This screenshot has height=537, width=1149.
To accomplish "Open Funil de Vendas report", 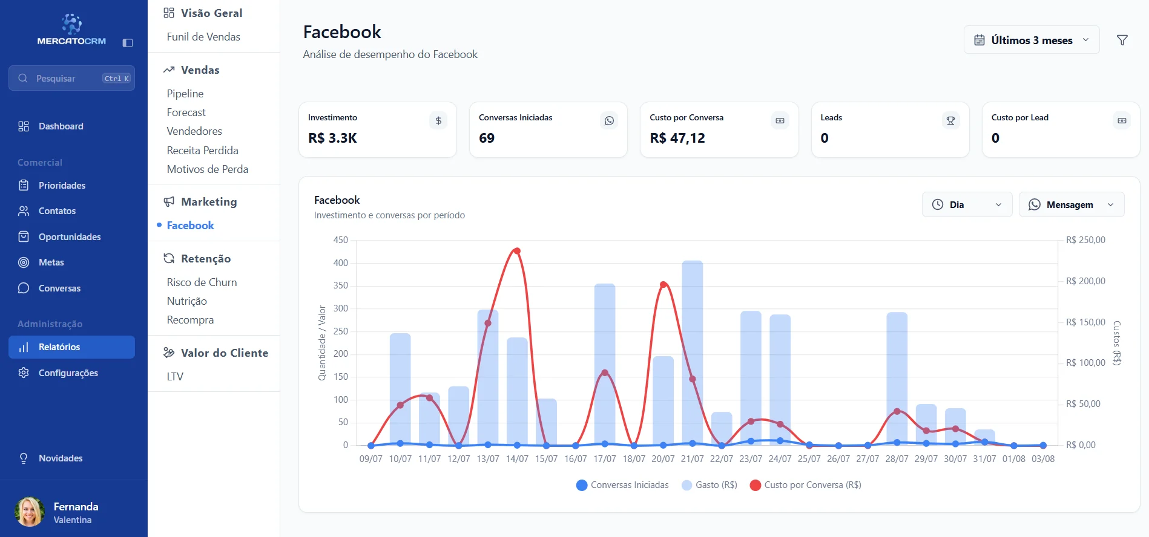I will (x=203, y=37).
